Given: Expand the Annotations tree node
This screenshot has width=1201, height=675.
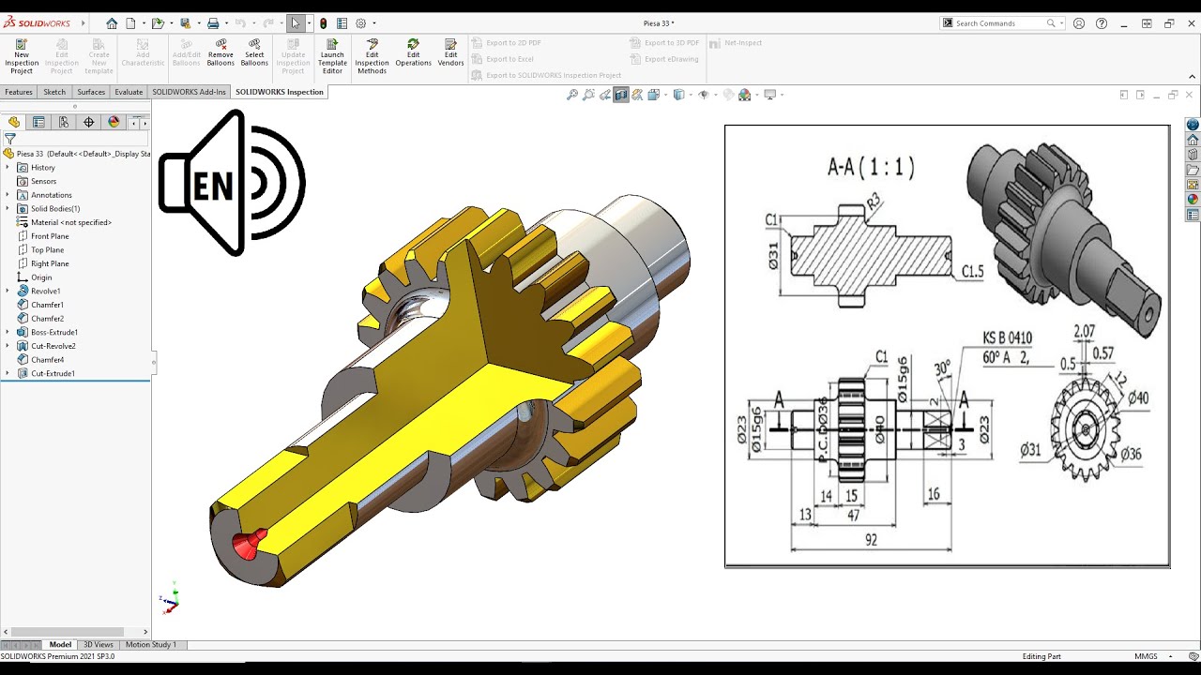Looking at the screenshot, I should click(8, 195).
